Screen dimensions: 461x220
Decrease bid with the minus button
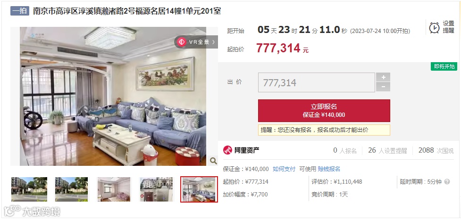click(383, 87)
